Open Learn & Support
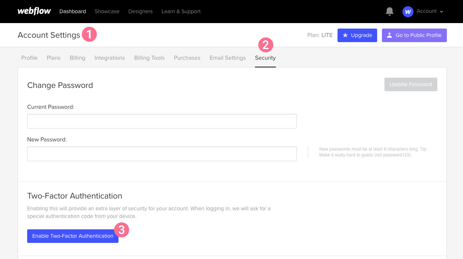The image size is (463, 259). (x=181, y=11)
